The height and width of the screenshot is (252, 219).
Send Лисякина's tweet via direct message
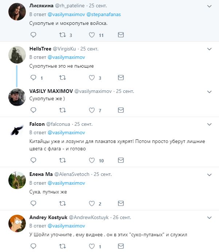[x=121, y=35]
